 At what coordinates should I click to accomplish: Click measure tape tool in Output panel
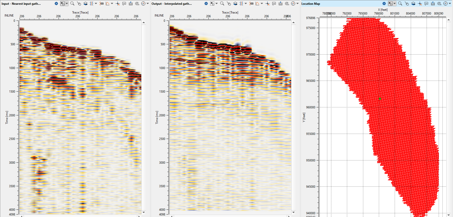tap(287, 4)
